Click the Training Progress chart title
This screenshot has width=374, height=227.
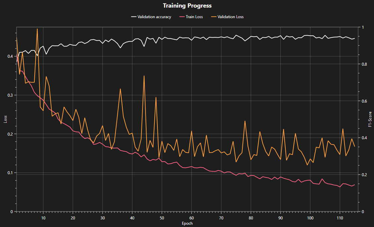[x=187, y=6]
